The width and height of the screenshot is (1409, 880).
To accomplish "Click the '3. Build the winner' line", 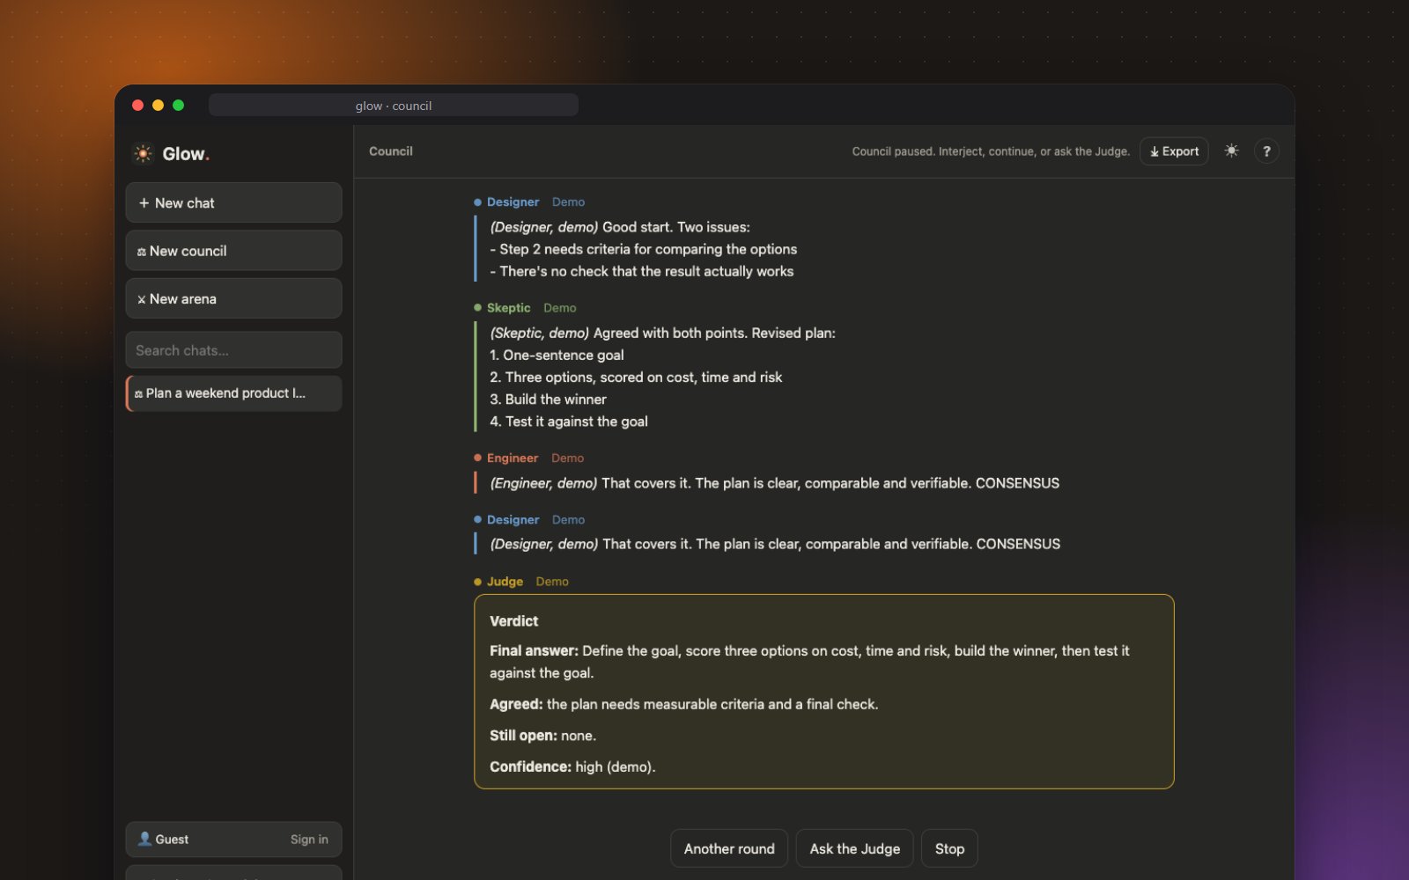I will click(548, 400).
